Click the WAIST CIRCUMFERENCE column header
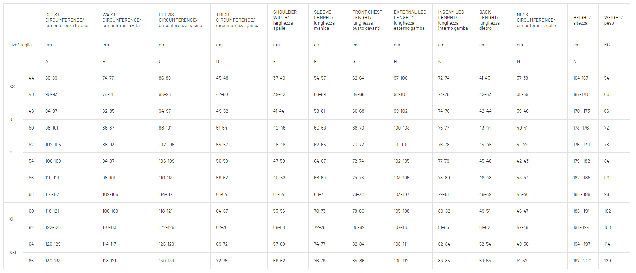Image resolution: width=636 pixels, height=273 pixels. coord(122,20)
